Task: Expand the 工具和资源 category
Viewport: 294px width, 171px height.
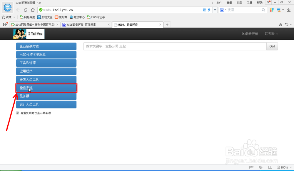Action: pyautogui.click(x=46, y=63)
